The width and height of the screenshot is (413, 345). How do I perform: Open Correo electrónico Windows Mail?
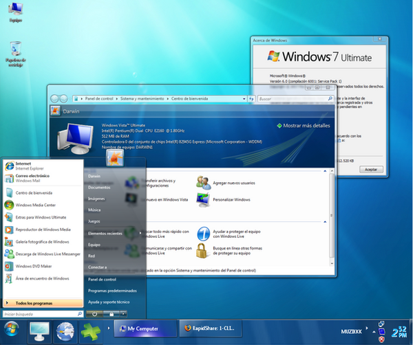pos(43,178)
